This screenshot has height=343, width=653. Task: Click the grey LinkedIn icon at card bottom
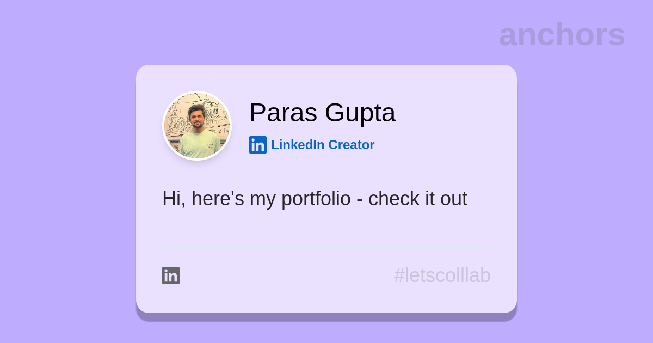click(x=171, y=275)
